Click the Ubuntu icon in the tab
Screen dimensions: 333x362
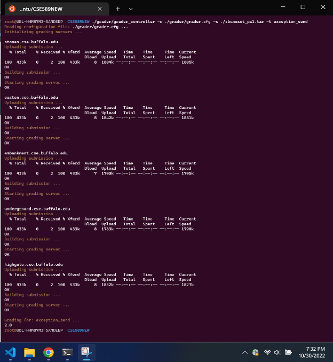[x=12, y=9]
